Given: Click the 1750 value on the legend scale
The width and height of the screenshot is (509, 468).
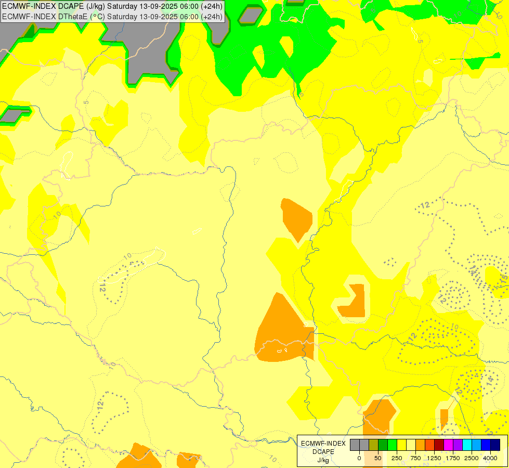Looking at the screenshot, I should pos(453,458).
